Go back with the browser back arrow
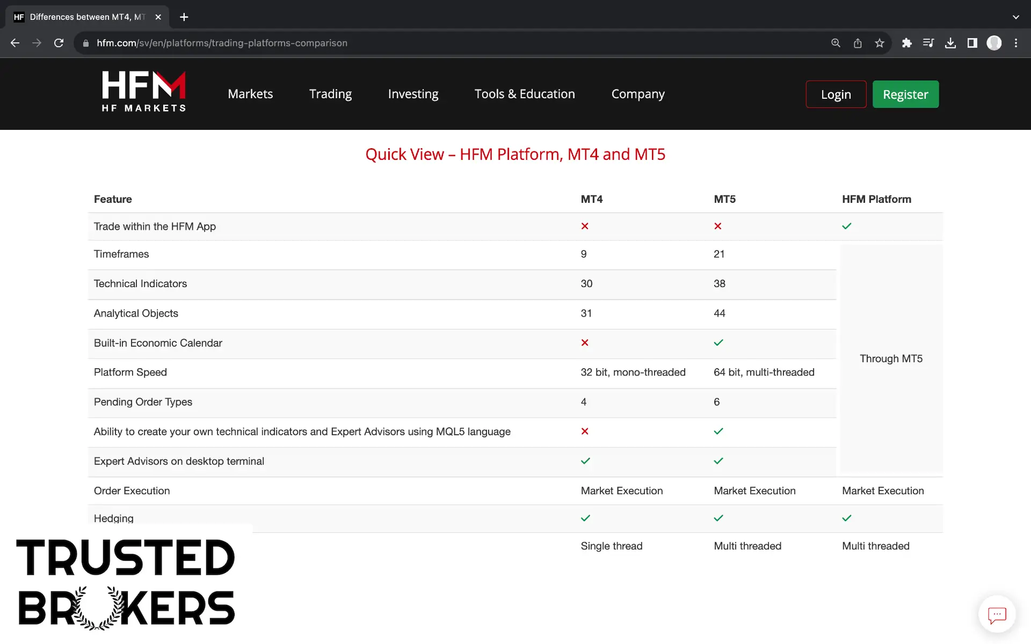The width and height of the screenshot is (1031, 644). tap(15, 43)
